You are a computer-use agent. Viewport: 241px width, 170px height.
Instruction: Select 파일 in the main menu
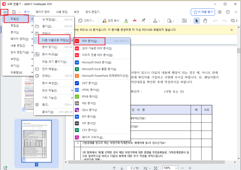18,19
